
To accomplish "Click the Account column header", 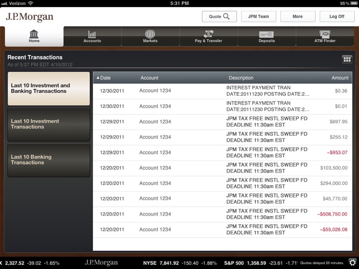I will (149, 78).
